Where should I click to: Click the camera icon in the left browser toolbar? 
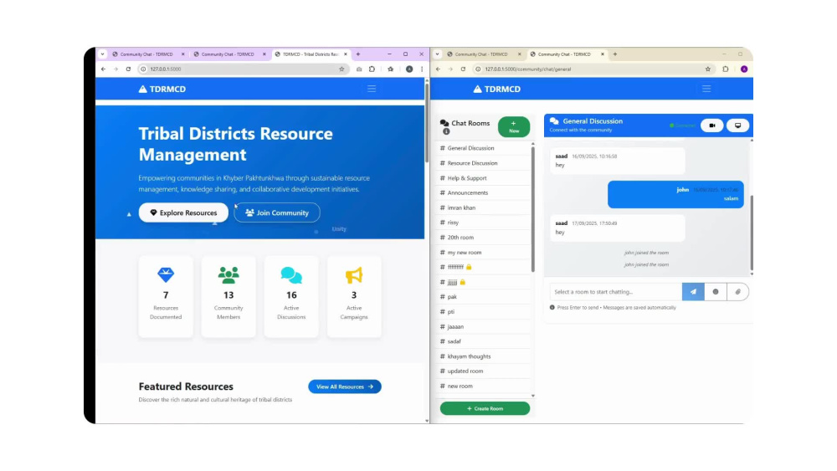click(359, 69)
